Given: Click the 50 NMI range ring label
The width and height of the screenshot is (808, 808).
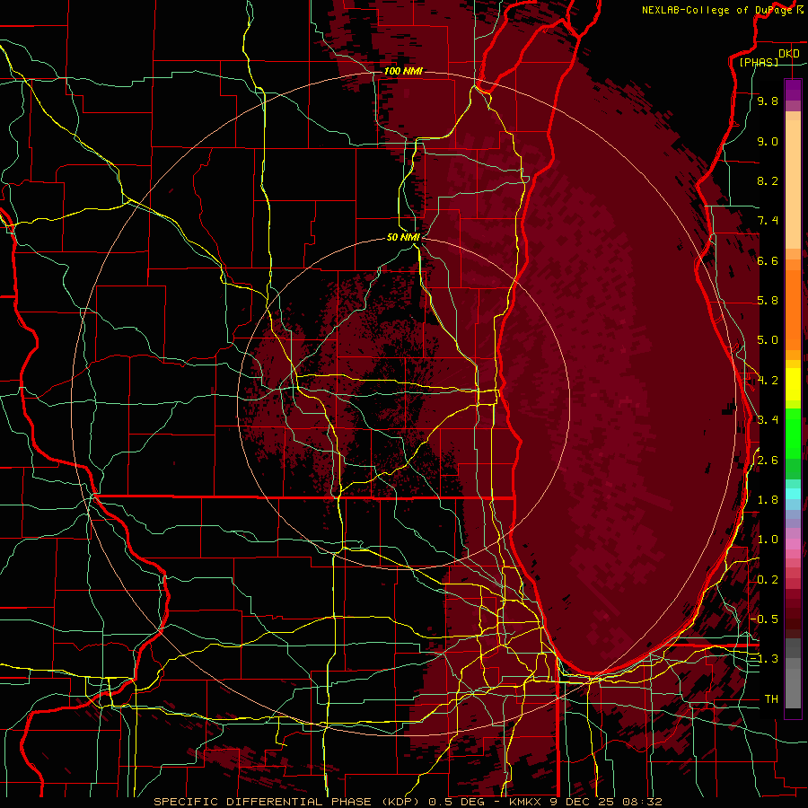Looking at the screenshot, I should [x=403, y=237].
